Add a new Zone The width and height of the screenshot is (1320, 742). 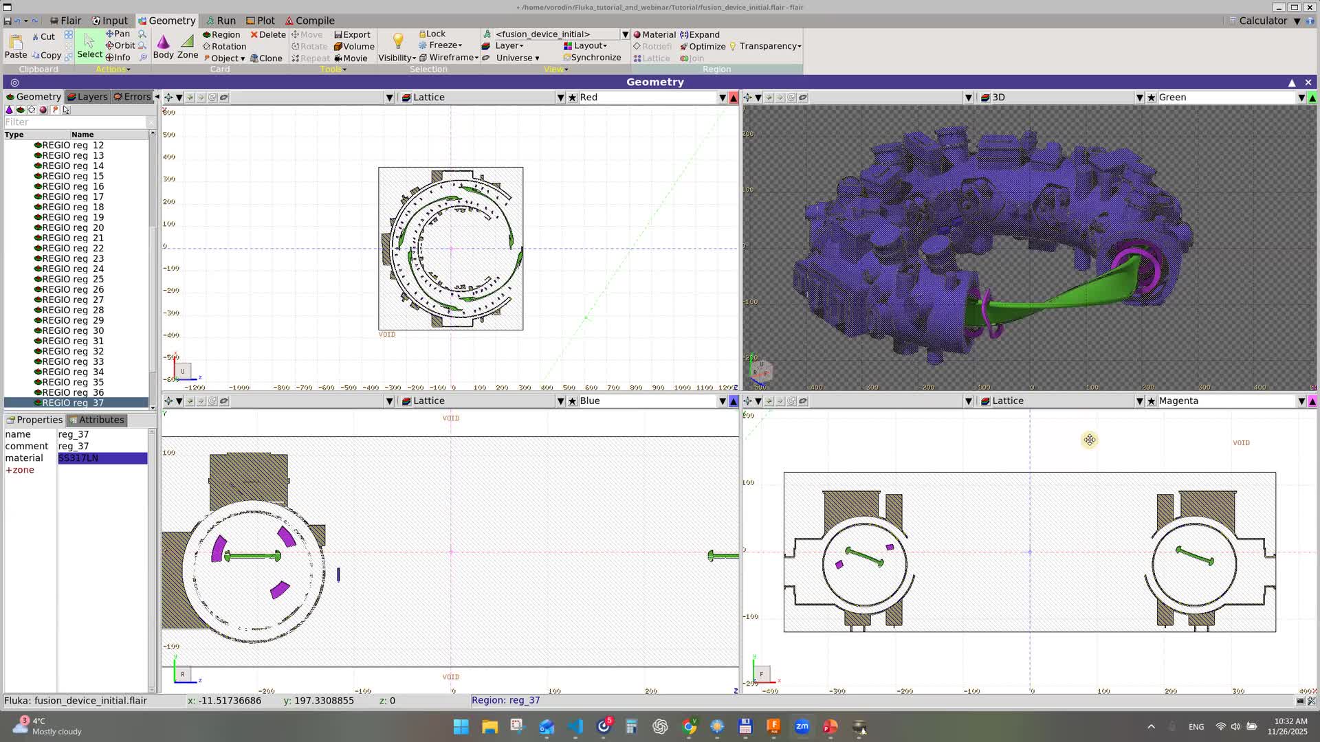click(x=188, y=45)
